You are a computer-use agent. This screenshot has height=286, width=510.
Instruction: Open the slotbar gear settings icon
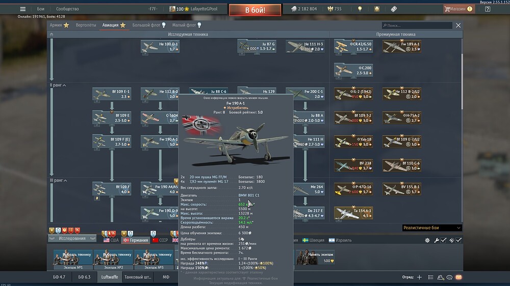point(427,240)
